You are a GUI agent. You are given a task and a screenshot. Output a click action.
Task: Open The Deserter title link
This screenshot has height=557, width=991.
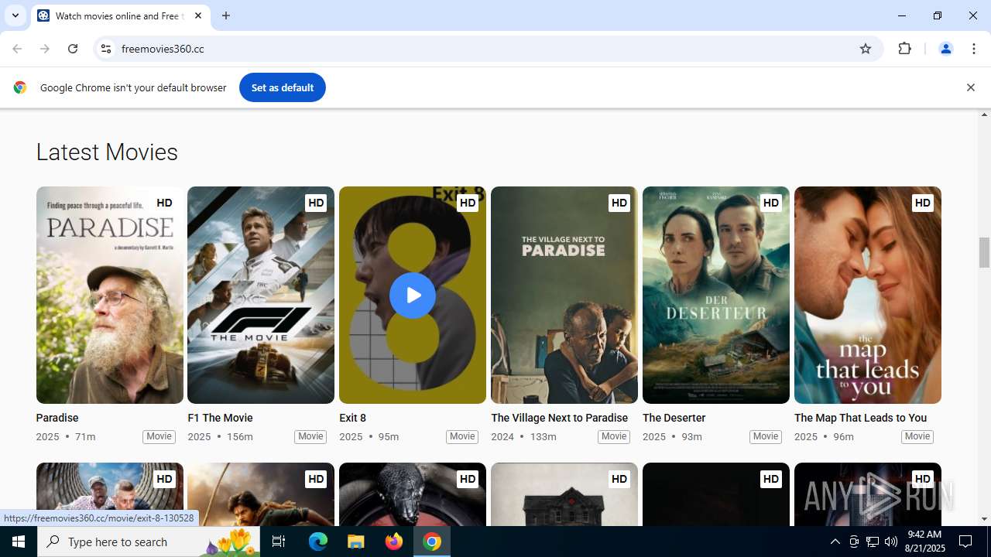click(x=674, y=418)
